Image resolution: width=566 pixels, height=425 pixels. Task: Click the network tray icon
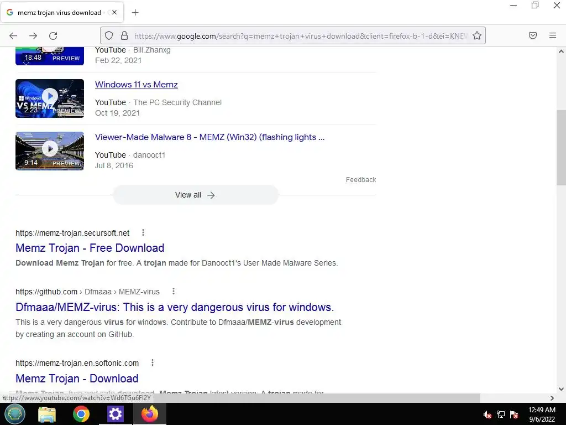pyautogui.click(x=501, y=414)
